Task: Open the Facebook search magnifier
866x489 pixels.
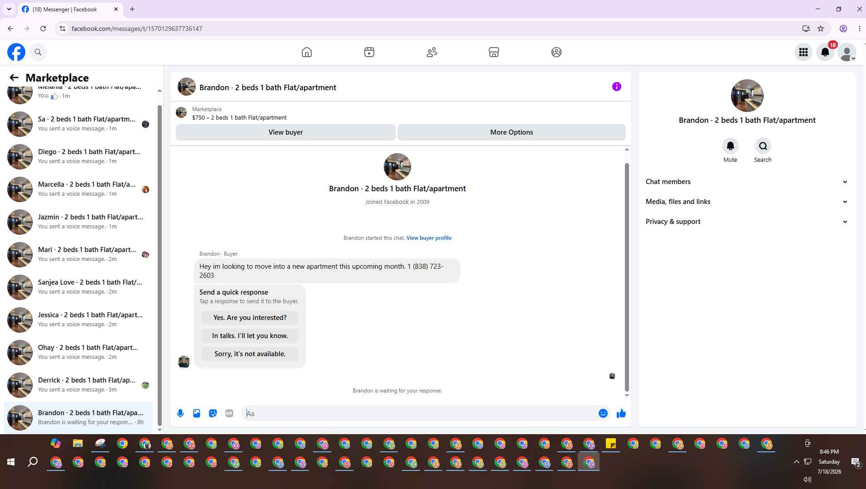Action: tap(38, 52)
